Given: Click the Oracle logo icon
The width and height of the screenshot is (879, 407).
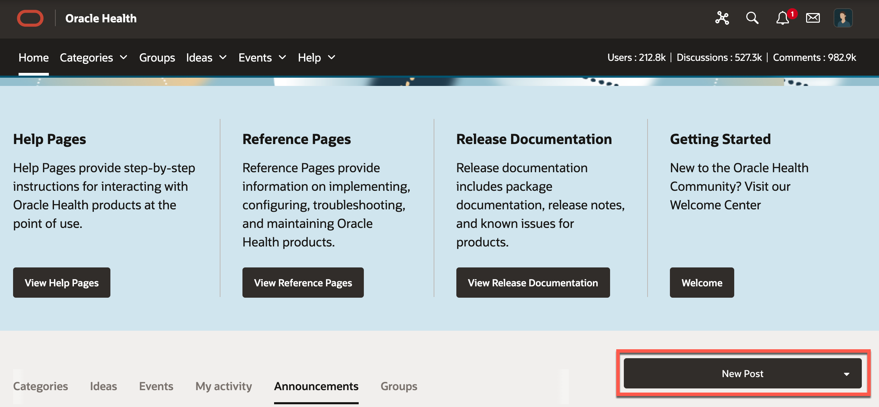Looking at the screenshot, I should click(30, 18).
